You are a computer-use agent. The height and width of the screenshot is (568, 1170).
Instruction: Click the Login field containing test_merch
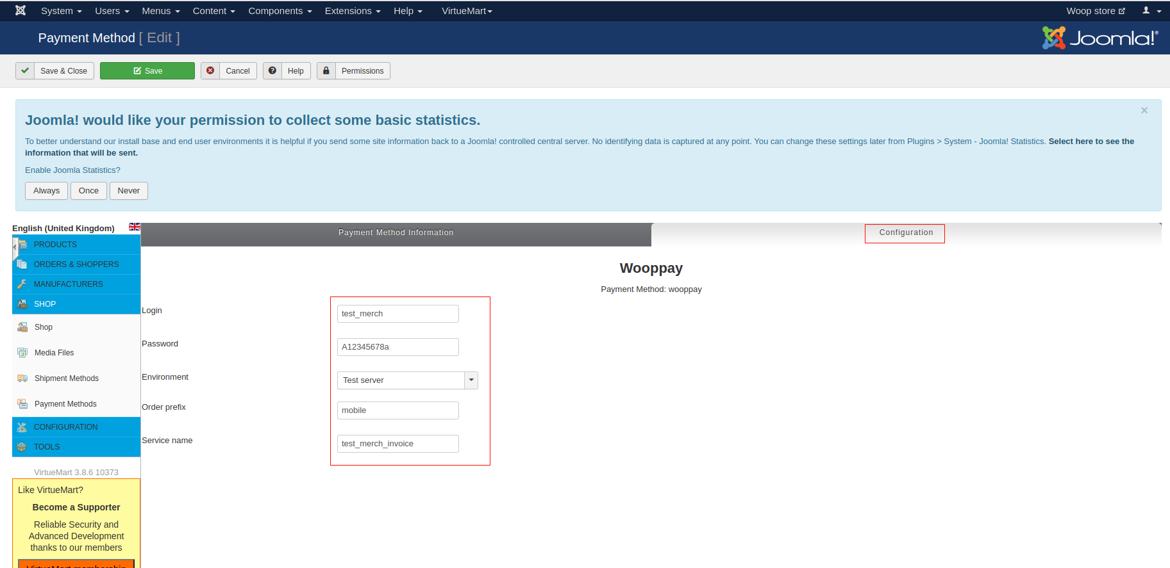pos(398,314)
